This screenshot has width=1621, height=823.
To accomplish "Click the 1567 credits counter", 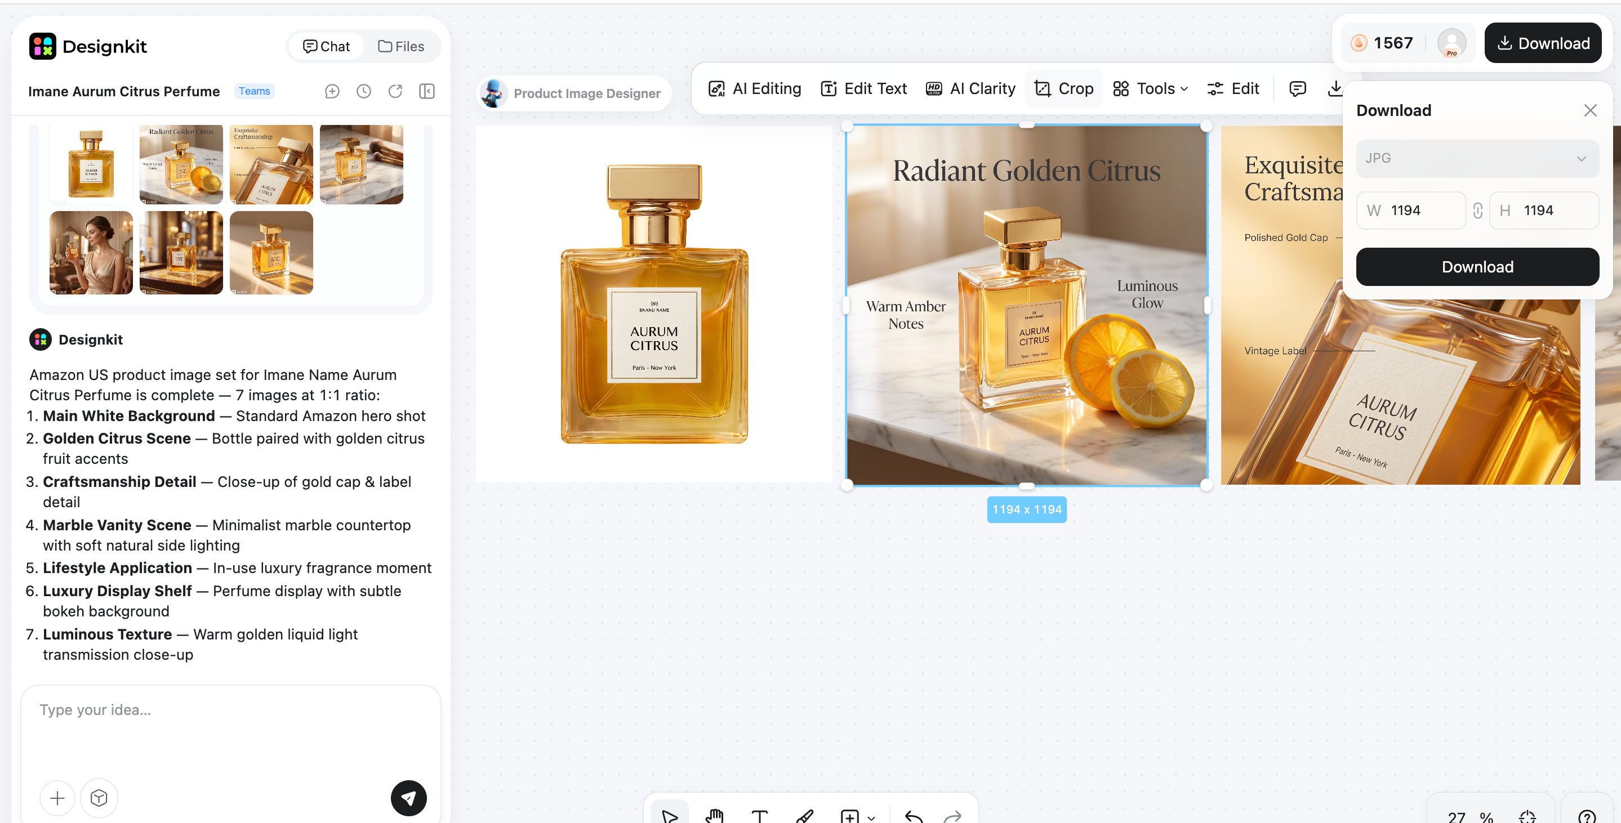I will [1383, 43].
